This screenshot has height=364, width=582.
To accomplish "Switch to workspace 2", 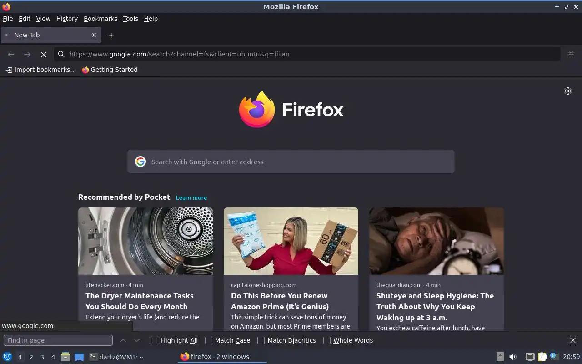I will [x=31, y=357].
